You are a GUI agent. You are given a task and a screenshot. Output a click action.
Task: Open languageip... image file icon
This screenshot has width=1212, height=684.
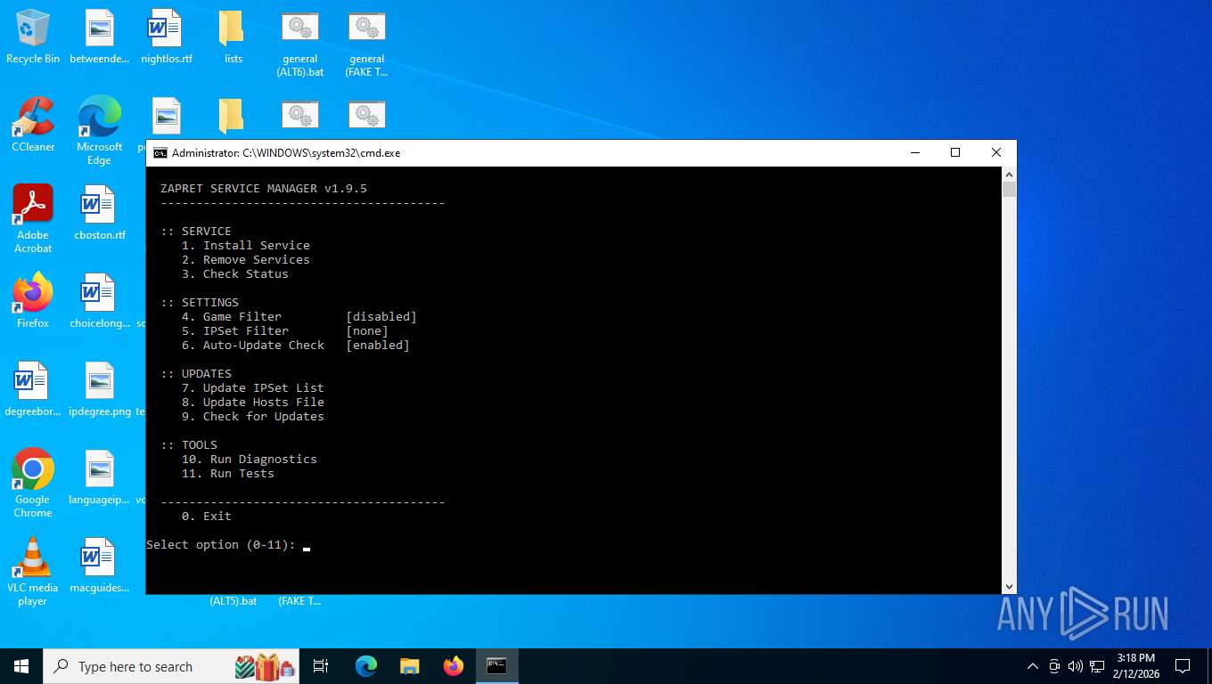(100, 477)
